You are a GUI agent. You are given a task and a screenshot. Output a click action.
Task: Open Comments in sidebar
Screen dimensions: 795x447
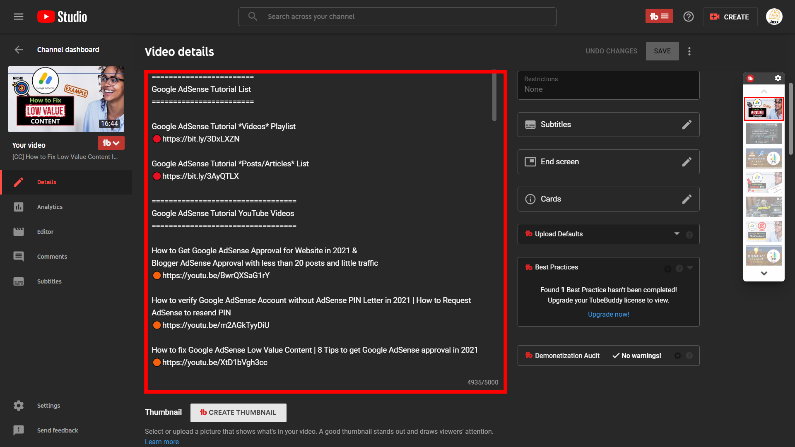tap(66, 257)
